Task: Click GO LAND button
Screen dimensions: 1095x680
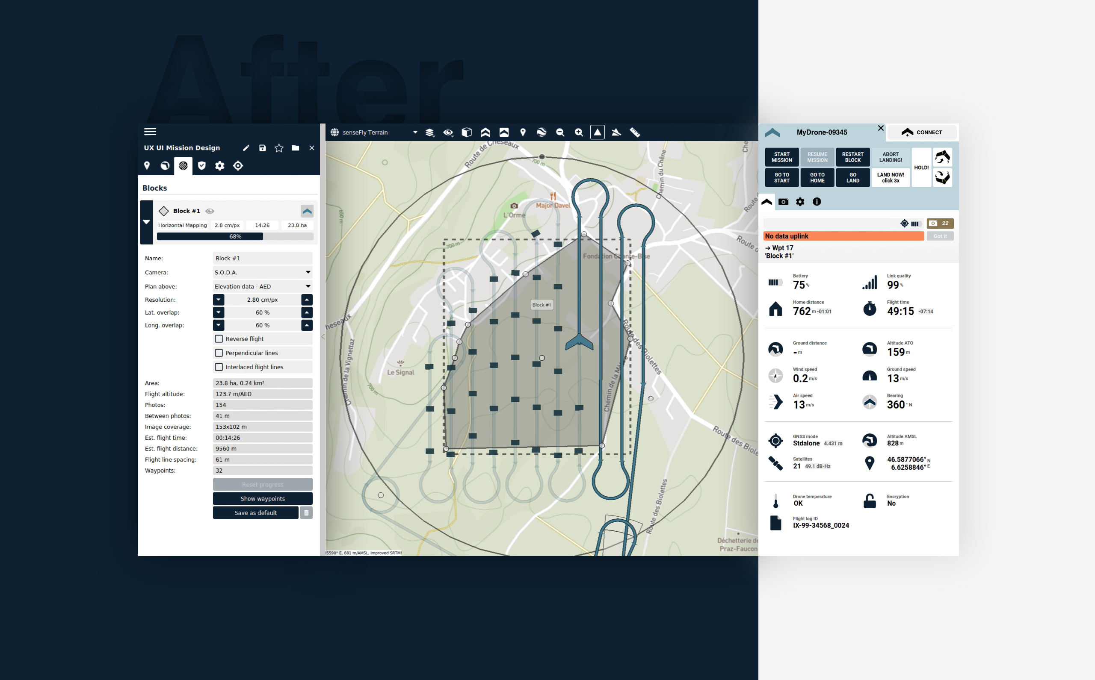Action: pos(853,178)
